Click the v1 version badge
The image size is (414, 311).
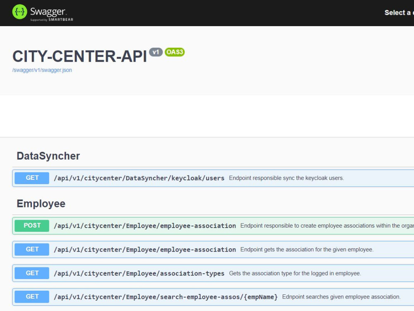click(156, 52)
